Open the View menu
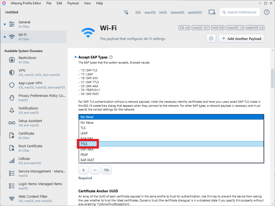The image size is (275, 206). [x=87, y=3]
